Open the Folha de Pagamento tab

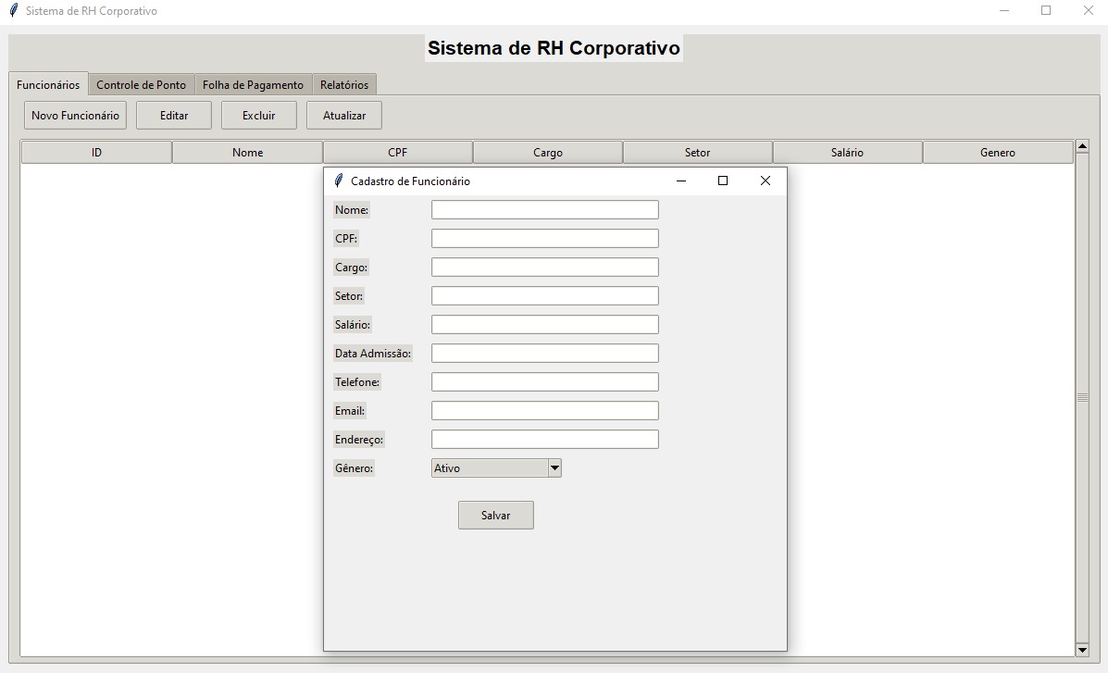pos(253,84)
